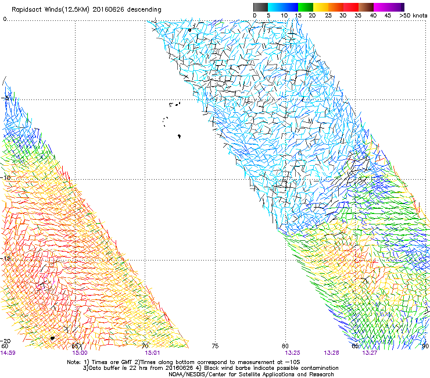This screenshot has height=378, width=430.
Task: Click the "40" label under the color legend
Action: click(373, 16)
